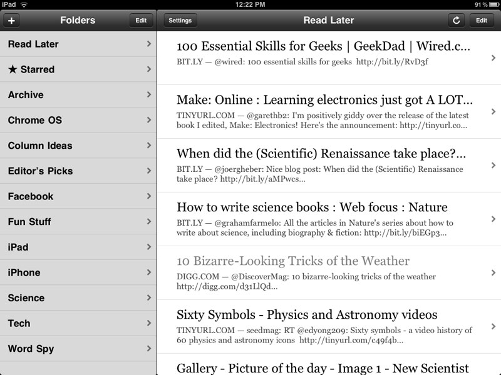Screen dimensions: 501x375
Task: Open the Read Later folder
Action: (x=78, y=44)
